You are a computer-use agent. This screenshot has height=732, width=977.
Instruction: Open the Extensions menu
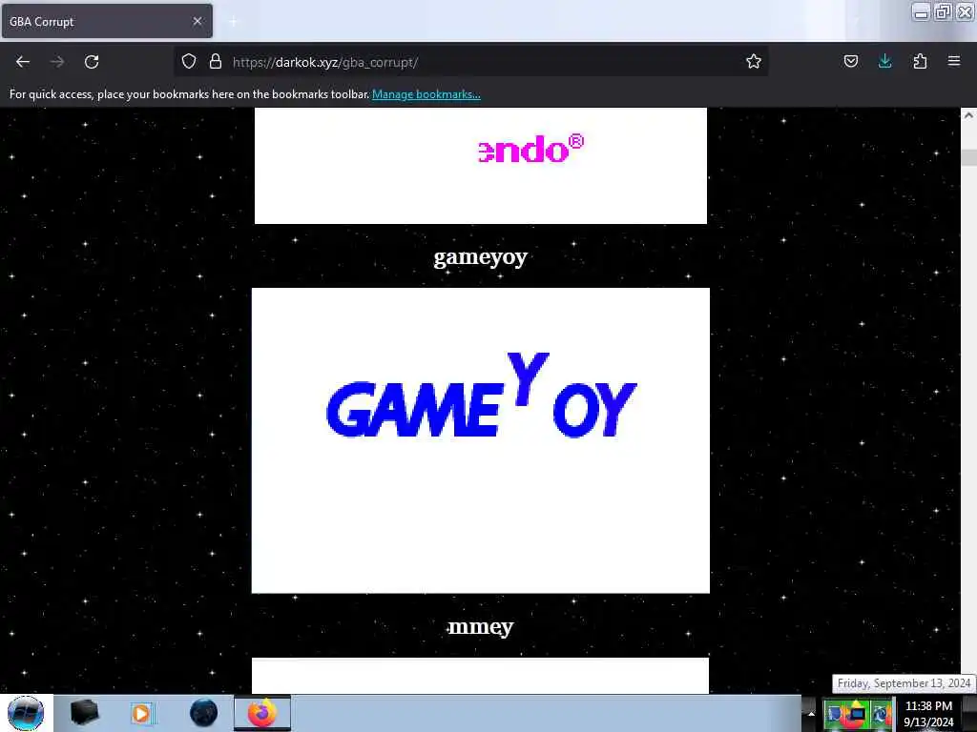click(920, 61)
